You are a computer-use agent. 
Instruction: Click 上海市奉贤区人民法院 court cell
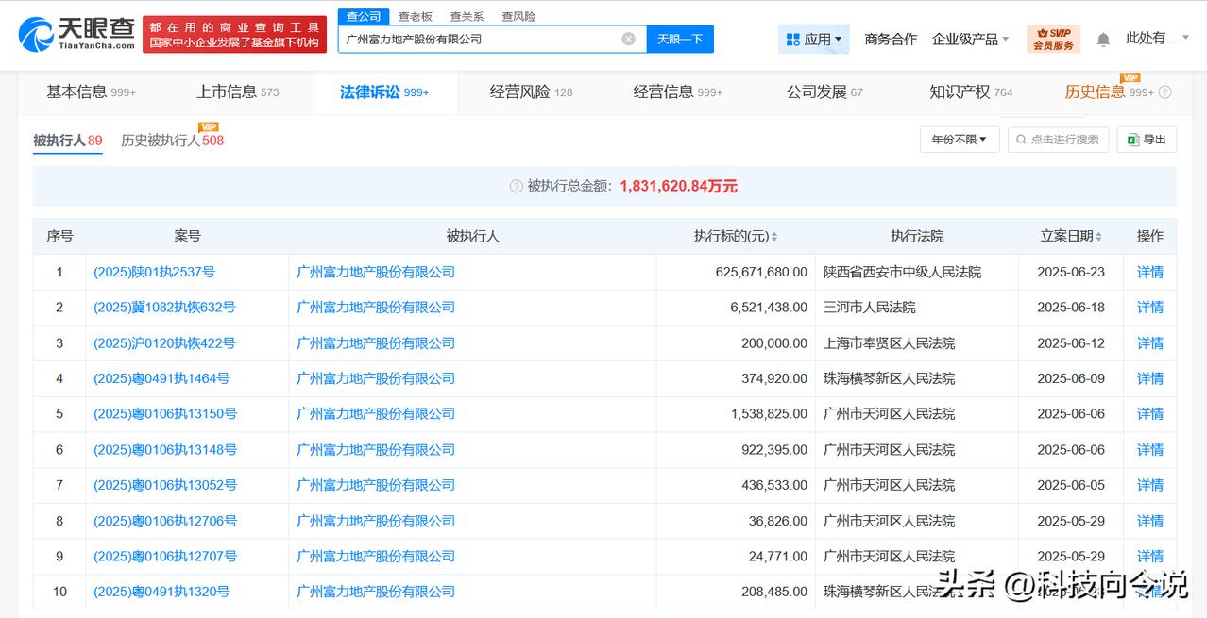coord(889,343)
